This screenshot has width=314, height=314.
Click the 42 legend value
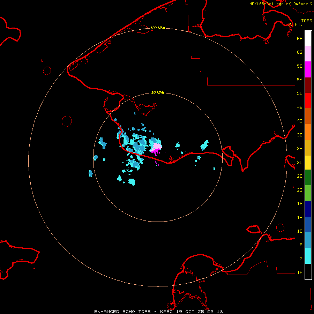click(300, 121)
